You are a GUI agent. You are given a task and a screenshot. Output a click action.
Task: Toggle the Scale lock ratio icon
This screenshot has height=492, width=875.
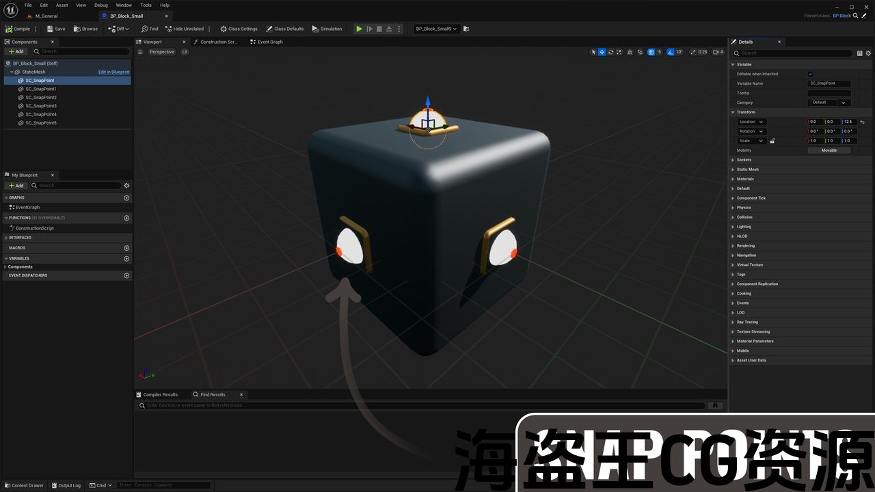click(772, 141)
